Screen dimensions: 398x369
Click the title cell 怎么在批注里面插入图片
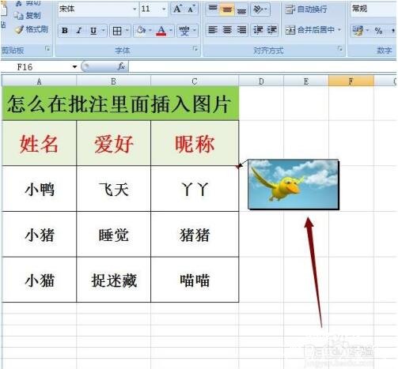click(x=120, y=104)
